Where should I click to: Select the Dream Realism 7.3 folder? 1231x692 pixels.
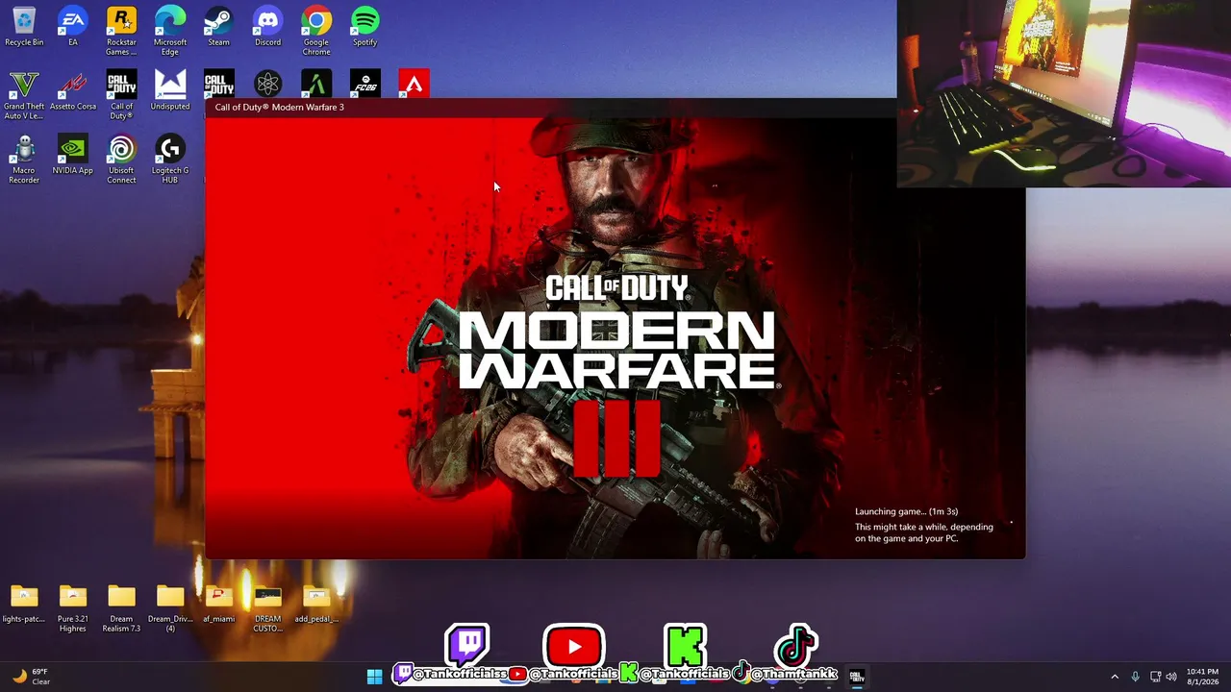(x=121, y=607)
